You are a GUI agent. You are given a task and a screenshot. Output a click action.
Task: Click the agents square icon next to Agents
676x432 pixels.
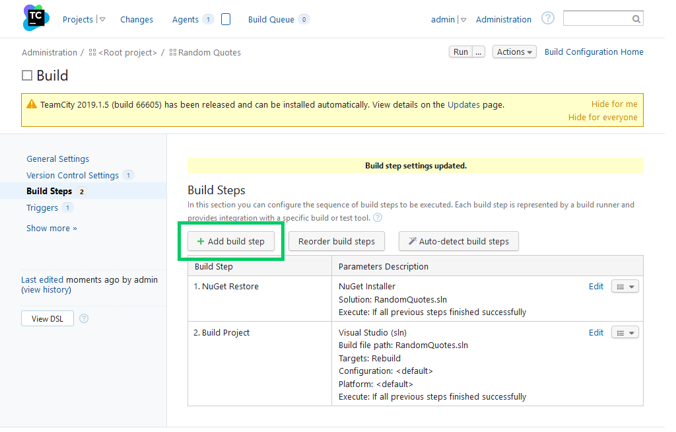[226, 19]
